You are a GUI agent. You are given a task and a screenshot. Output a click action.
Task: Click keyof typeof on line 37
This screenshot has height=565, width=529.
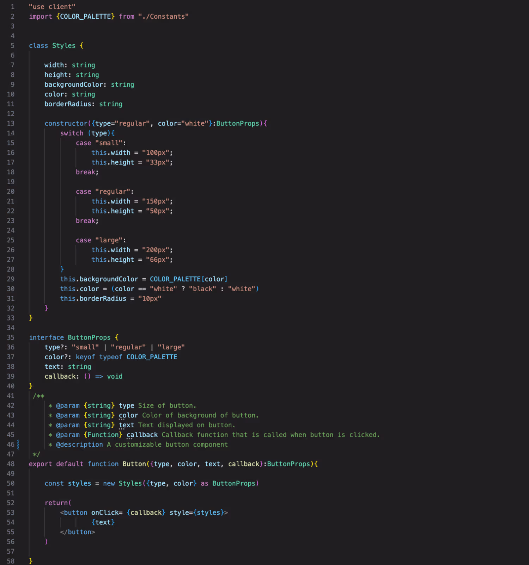click(99, 357)
